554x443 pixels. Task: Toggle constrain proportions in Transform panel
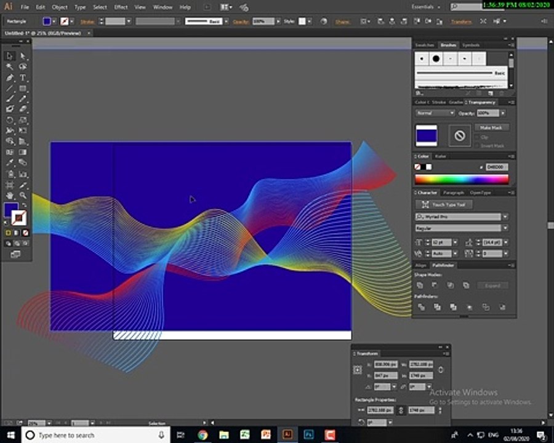tap(441, 370)
